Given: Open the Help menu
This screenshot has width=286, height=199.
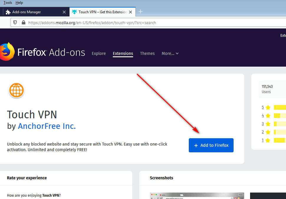Looking at the screenshot, I should click(19, 3).
